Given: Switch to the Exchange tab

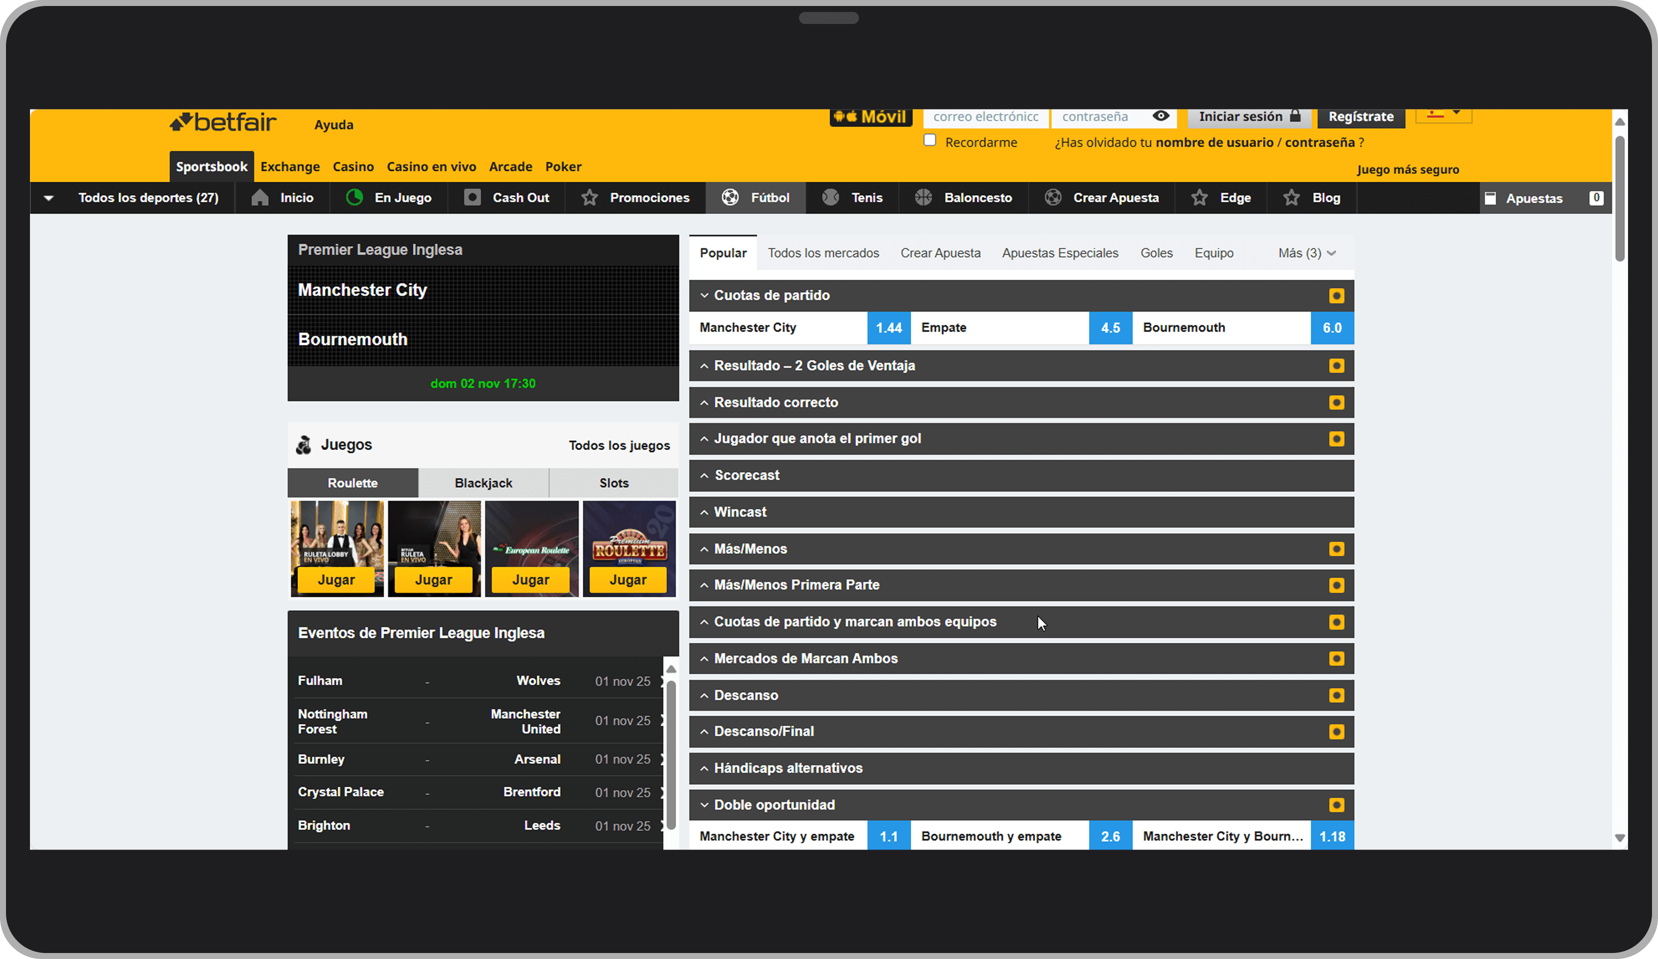Looking at the screenshot, I should [290, 166].
